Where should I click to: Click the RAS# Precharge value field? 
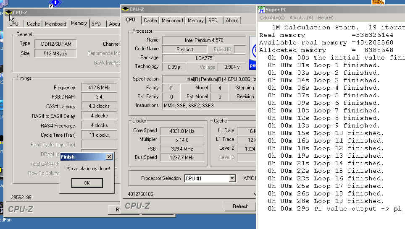coord(99,125)
